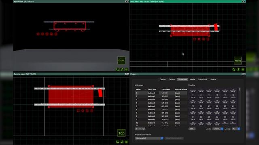Open the green list menu icon in Gamma view
The width and height of the screenshot is (259, 145).
[126, 142]
